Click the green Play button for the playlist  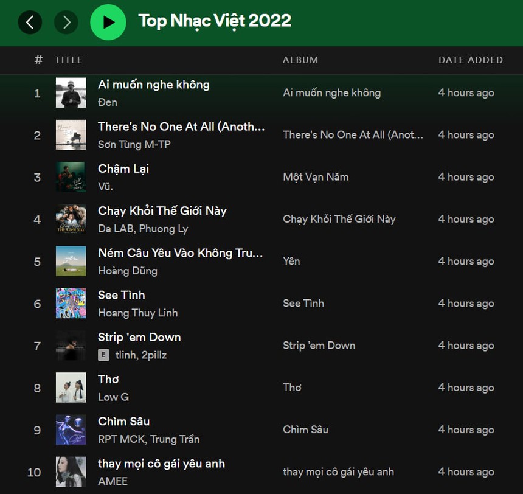point(108,23)
